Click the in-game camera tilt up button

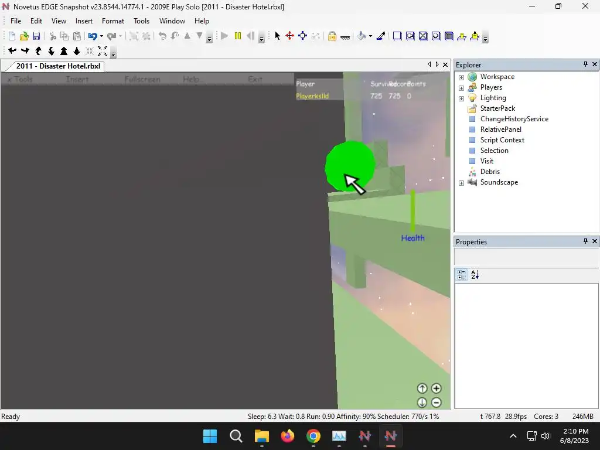[x=422, y=388]
